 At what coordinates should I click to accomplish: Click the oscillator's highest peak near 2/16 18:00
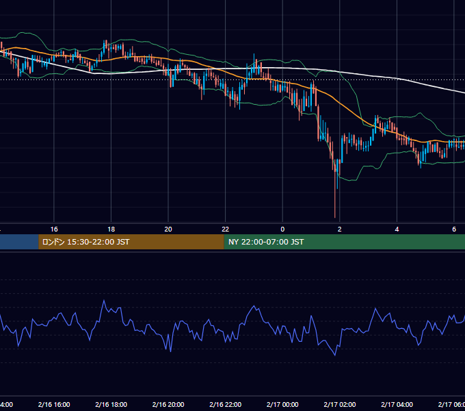104,301
